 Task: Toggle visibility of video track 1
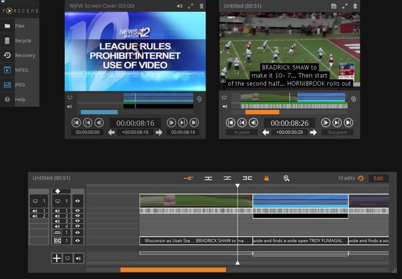pos(78,201)
